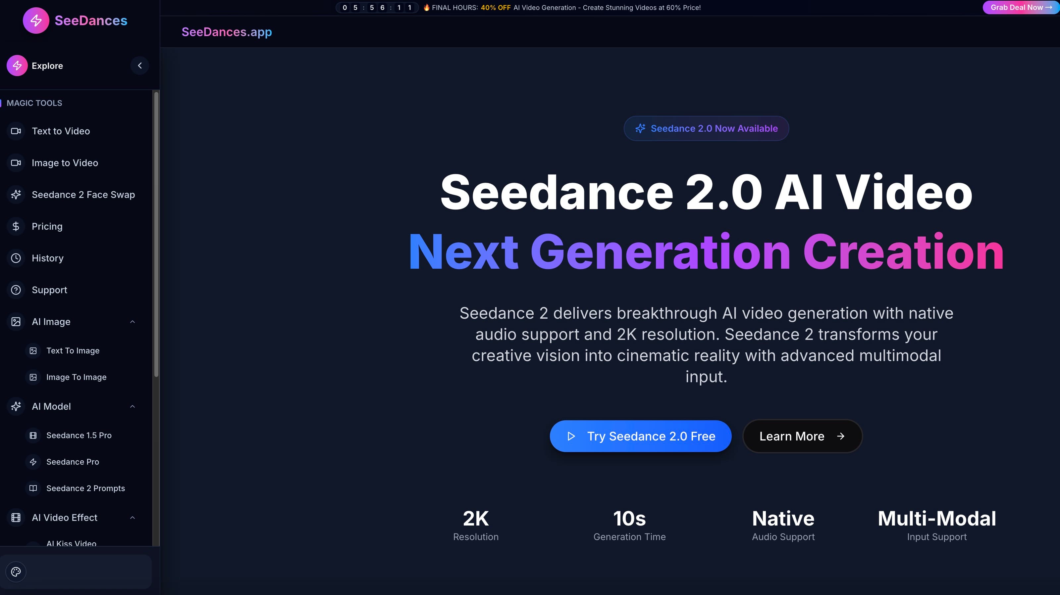Click the Try Seedance 2.0 Free button
The height and width of the screenshot is (595, 1060).
640,436
